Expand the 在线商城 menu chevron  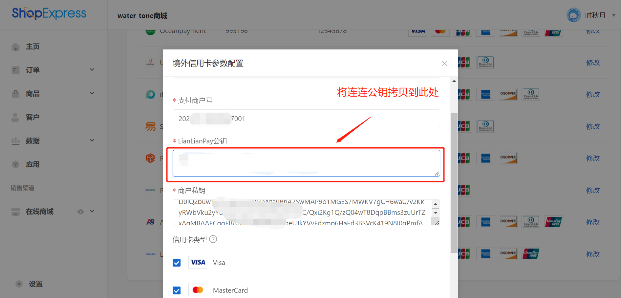92,211
